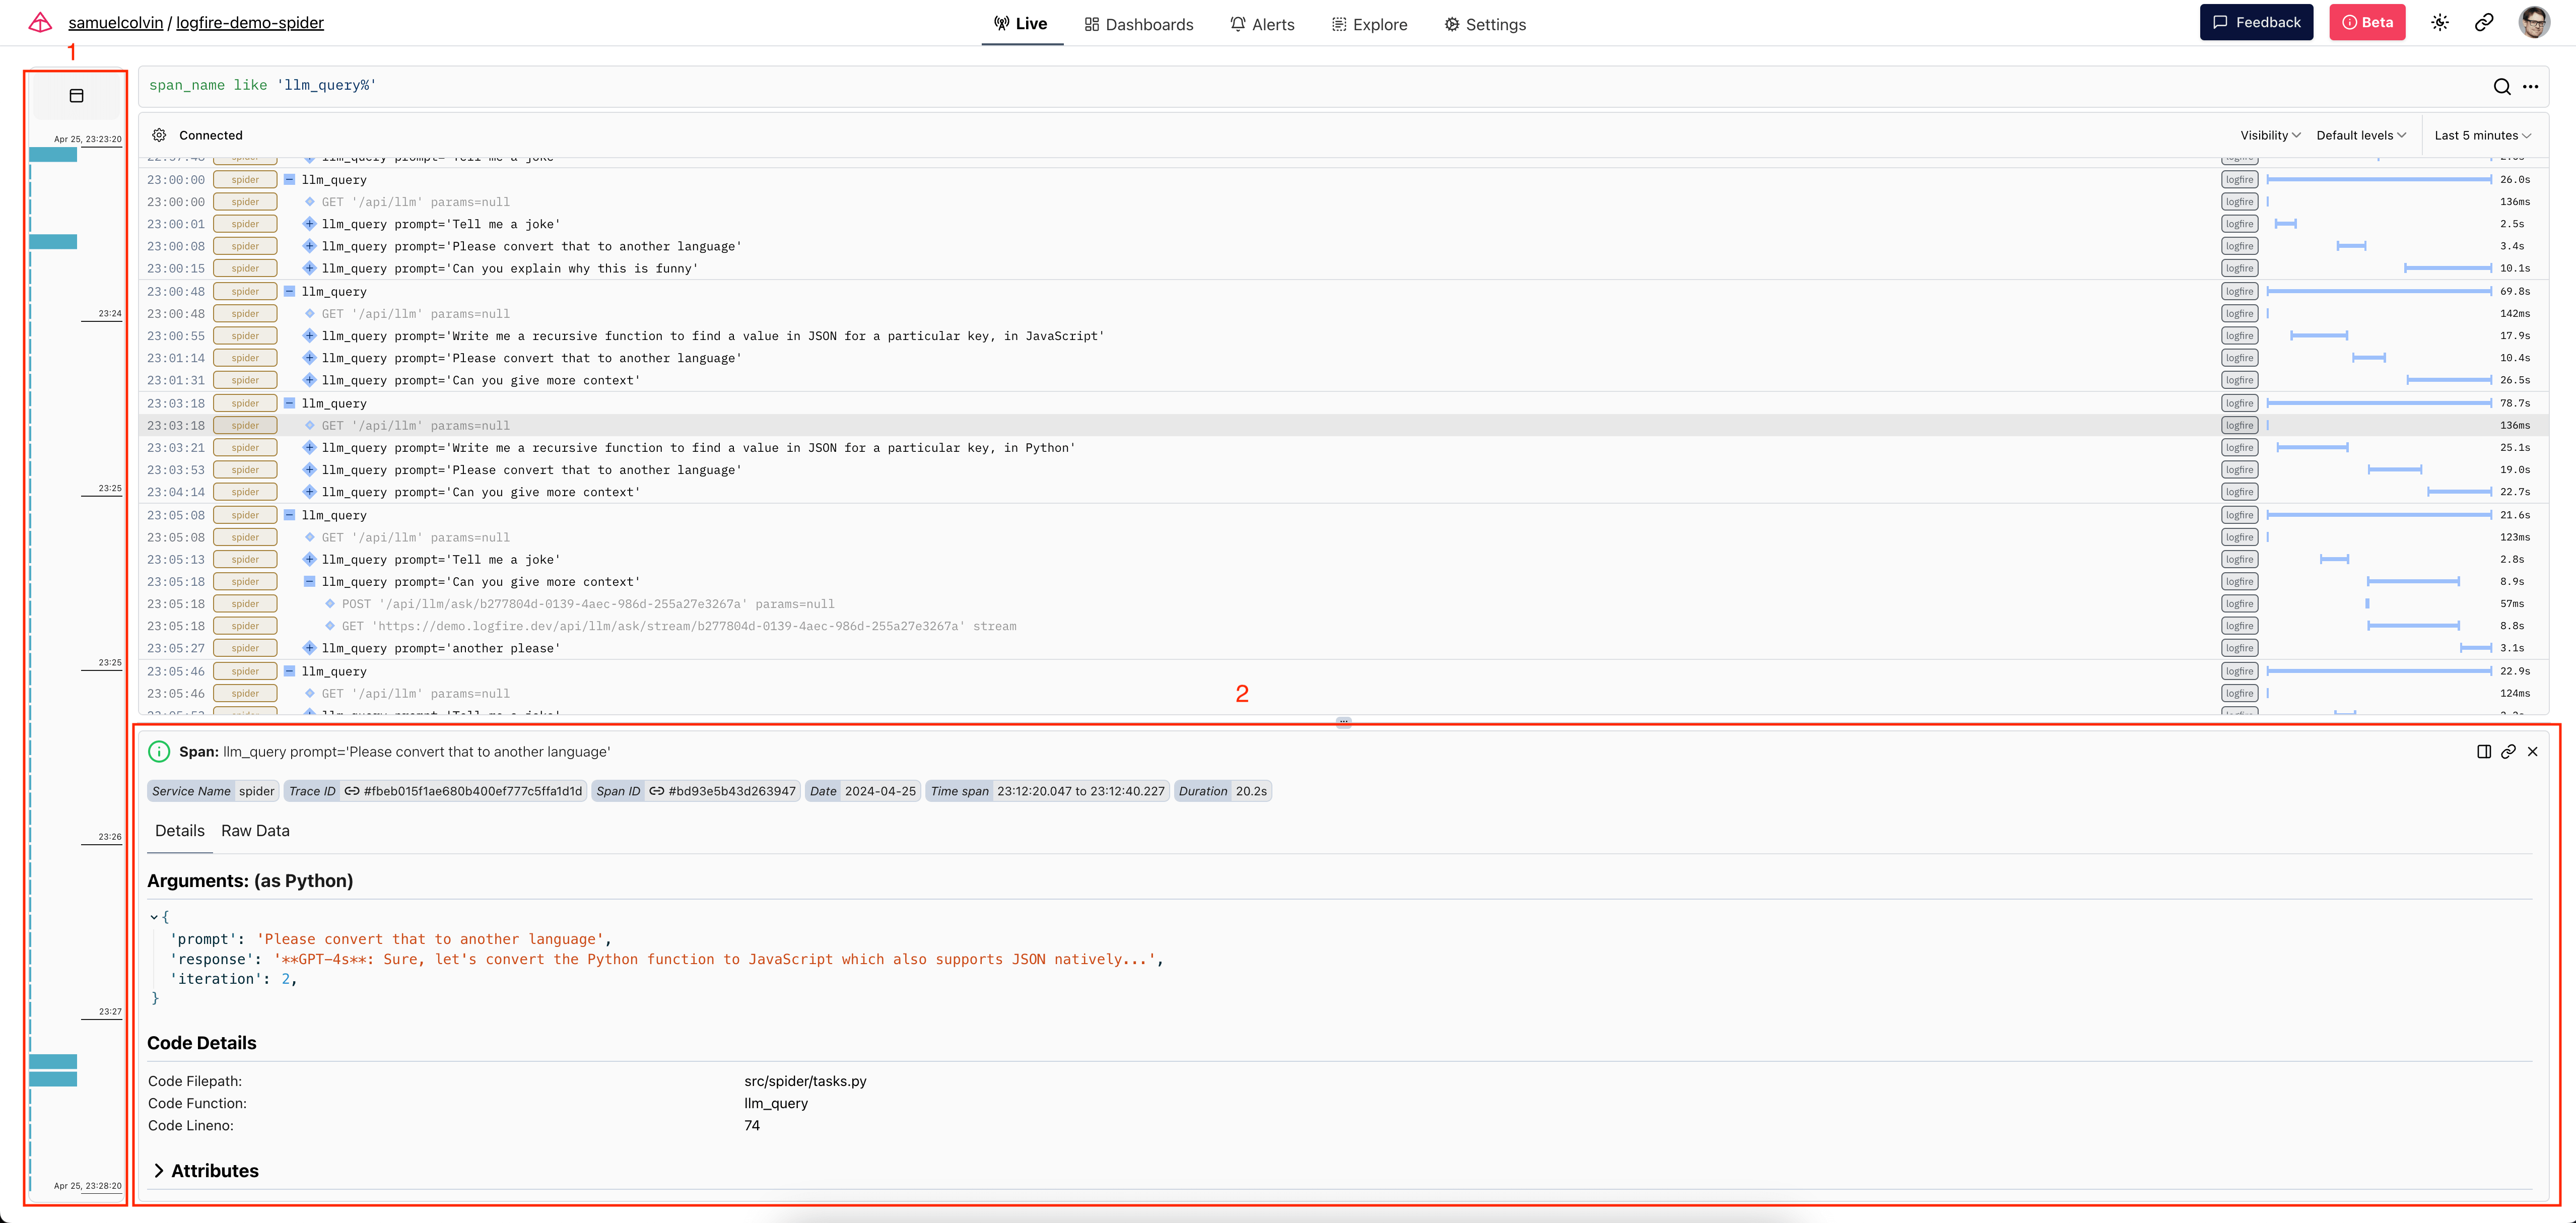This screenshot has width=2576, height=1223.
Task: Copy the span link in the detail panel header
Action: point(2509,751)
